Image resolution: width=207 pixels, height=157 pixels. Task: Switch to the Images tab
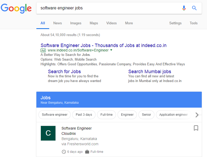point(76,23)
